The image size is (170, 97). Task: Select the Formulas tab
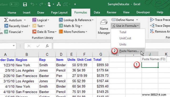81,12
